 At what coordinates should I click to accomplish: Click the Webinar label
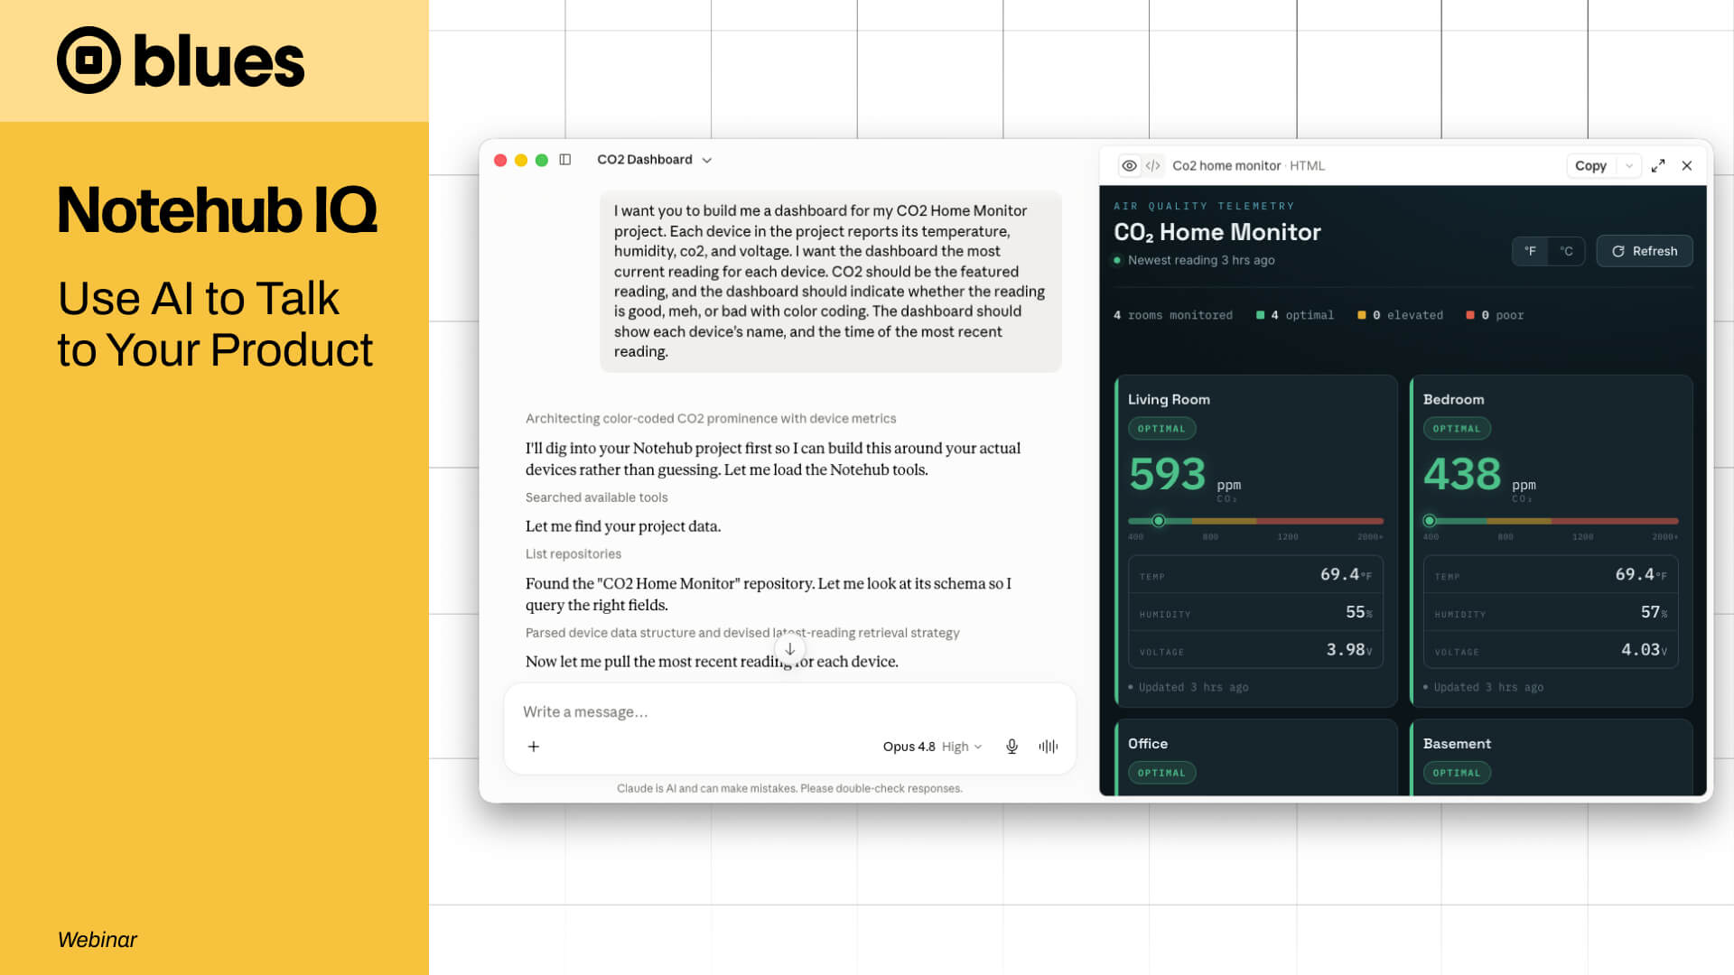98,940
